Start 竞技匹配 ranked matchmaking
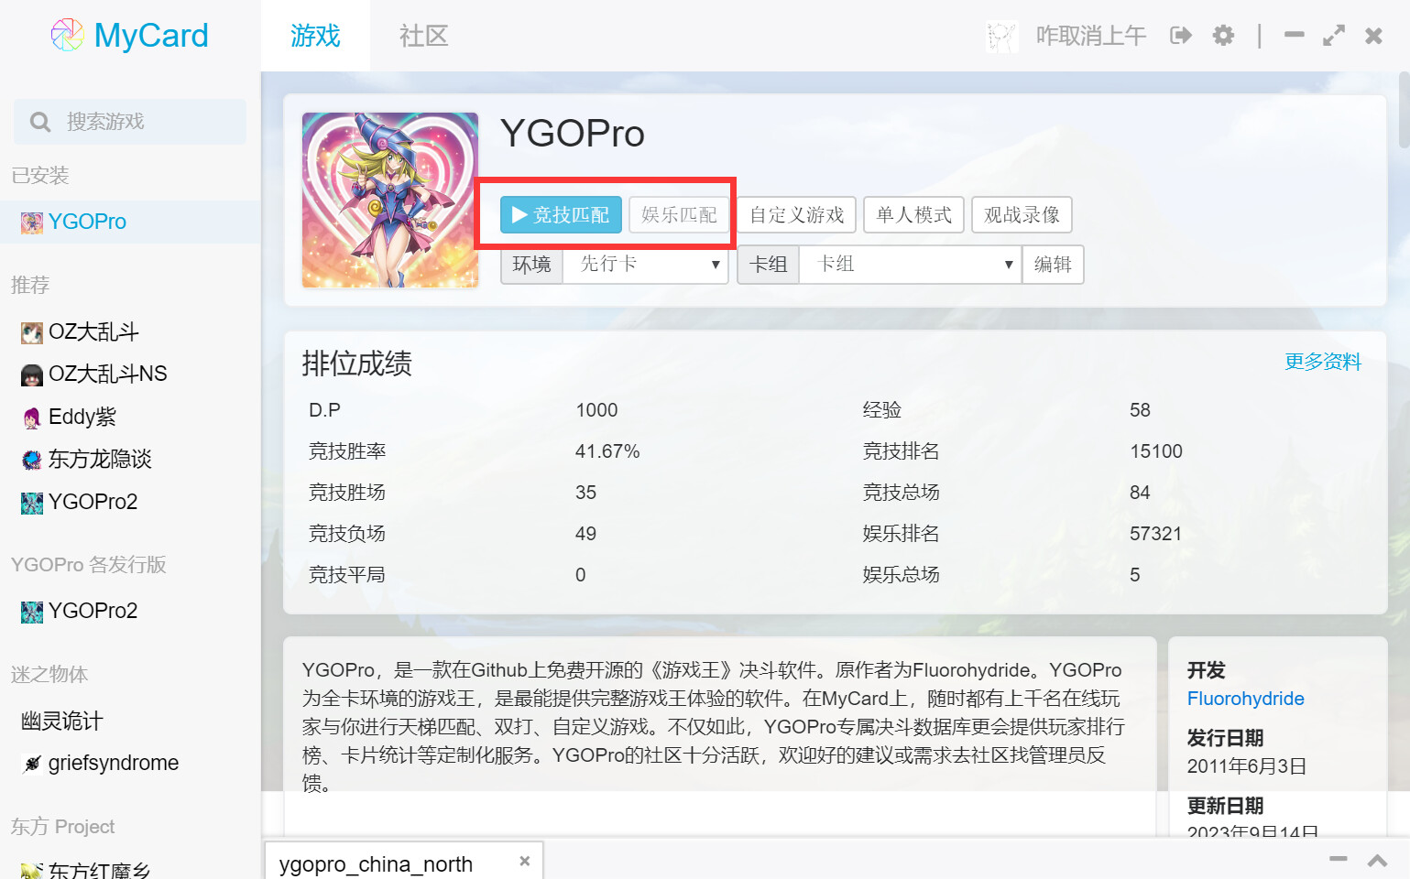The width and height of the screenshot is (1410, 879). (x=561, y=215)
